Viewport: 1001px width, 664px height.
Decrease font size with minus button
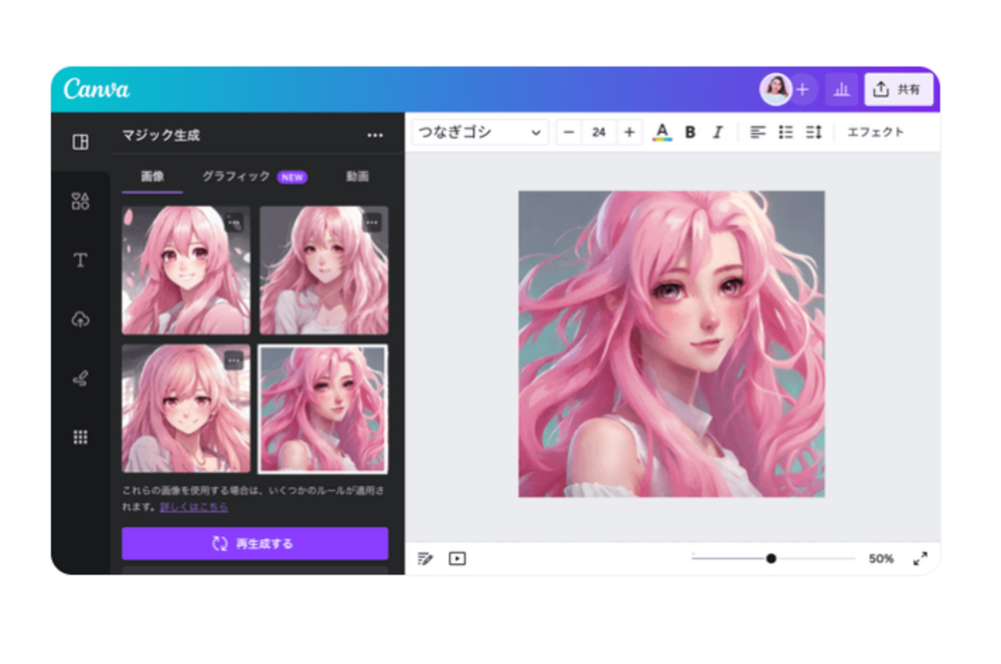(x=569, y=132)
